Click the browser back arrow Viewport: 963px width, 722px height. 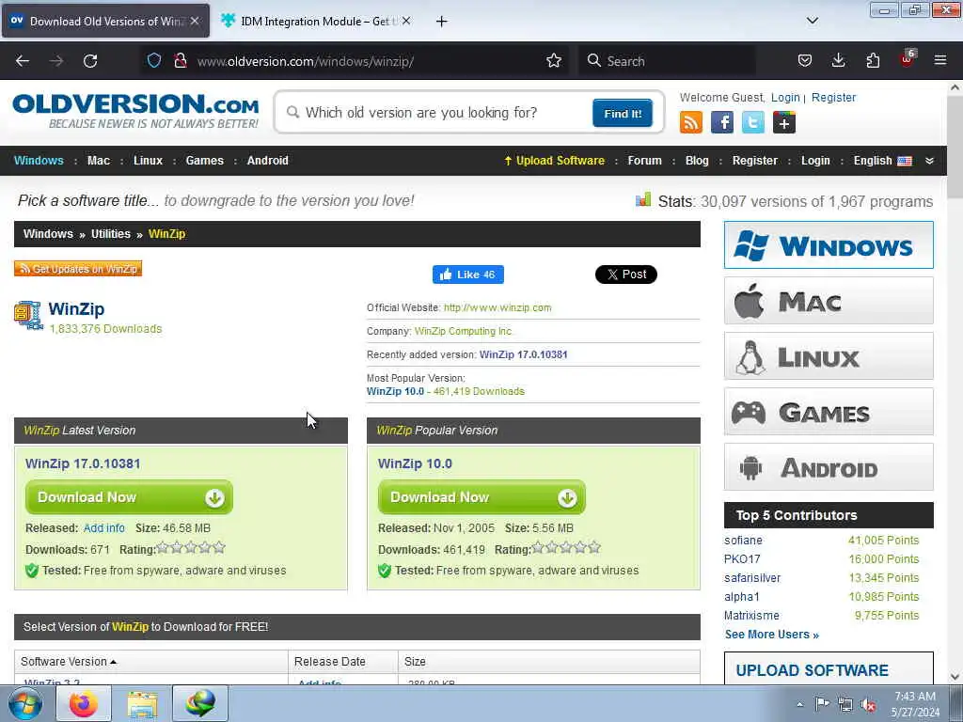click(x=23, y=61)
